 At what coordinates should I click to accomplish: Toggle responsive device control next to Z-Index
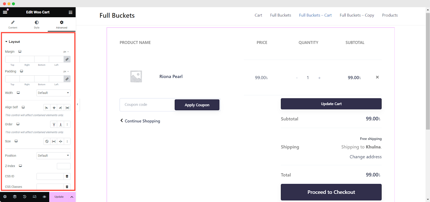click(20, 166)
